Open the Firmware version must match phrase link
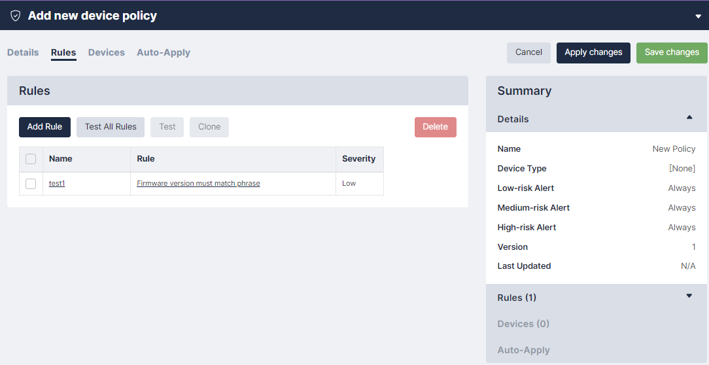The height and width of the screenshot is (365, 709). [198, 184]
